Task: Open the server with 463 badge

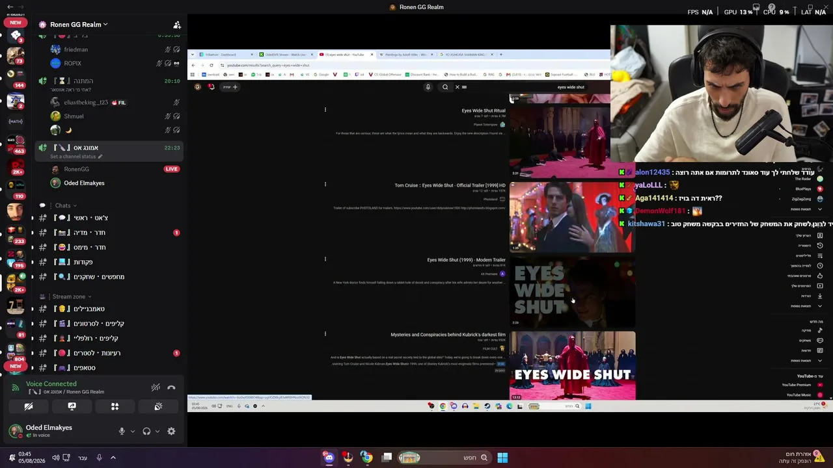Action: click(x=16, y=143)
